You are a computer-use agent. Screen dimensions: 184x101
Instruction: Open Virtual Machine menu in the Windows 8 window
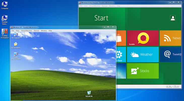95,6
